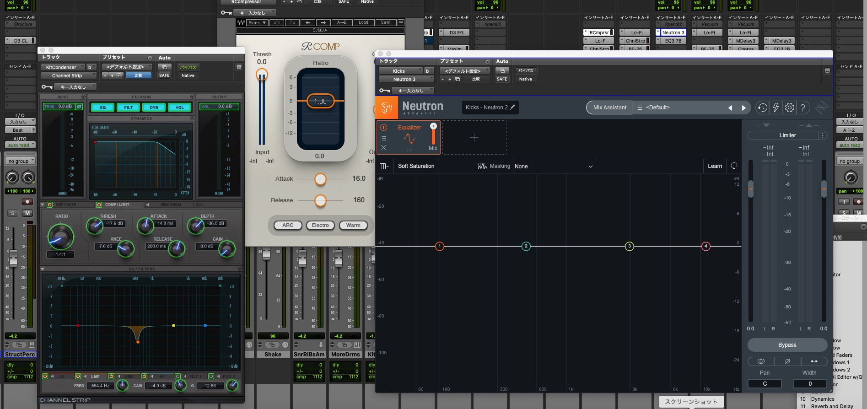Open Masking source None dropdown

(x=554, y=167)
